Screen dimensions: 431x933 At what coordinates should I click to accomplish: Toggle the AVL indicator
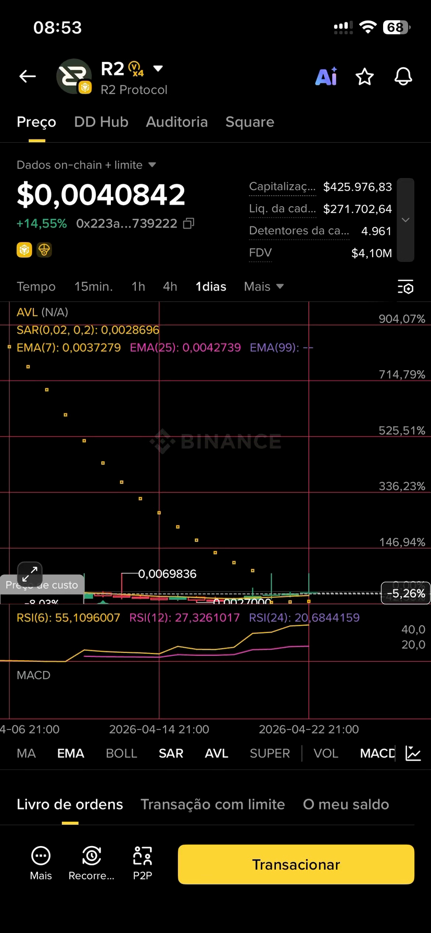point(217,753)
